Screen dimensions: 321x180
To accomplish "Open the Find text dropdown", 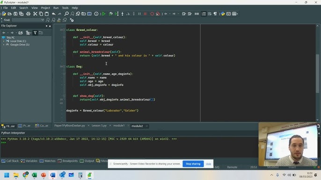I will click(x=43, y=20).
